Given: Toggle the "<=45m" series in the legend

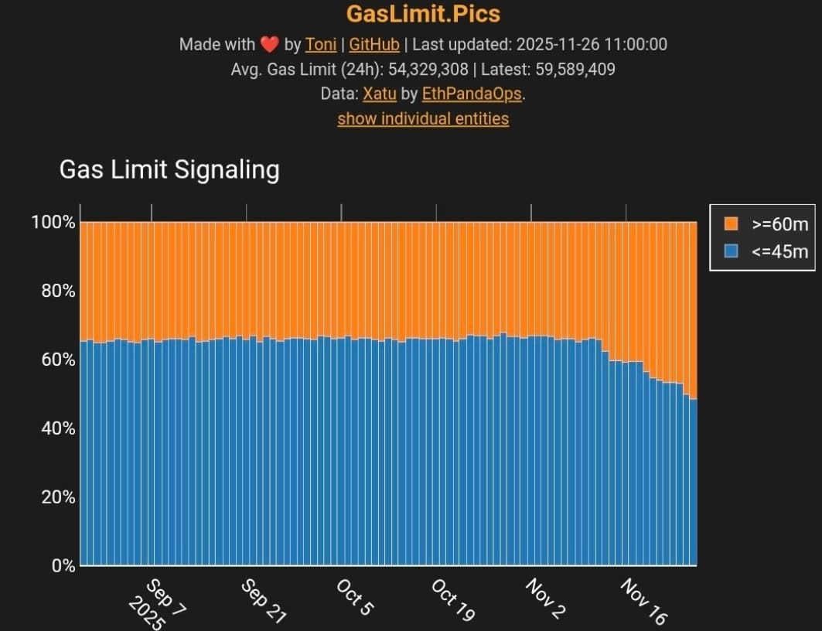Looking at the screenshot, I should 777,251.
